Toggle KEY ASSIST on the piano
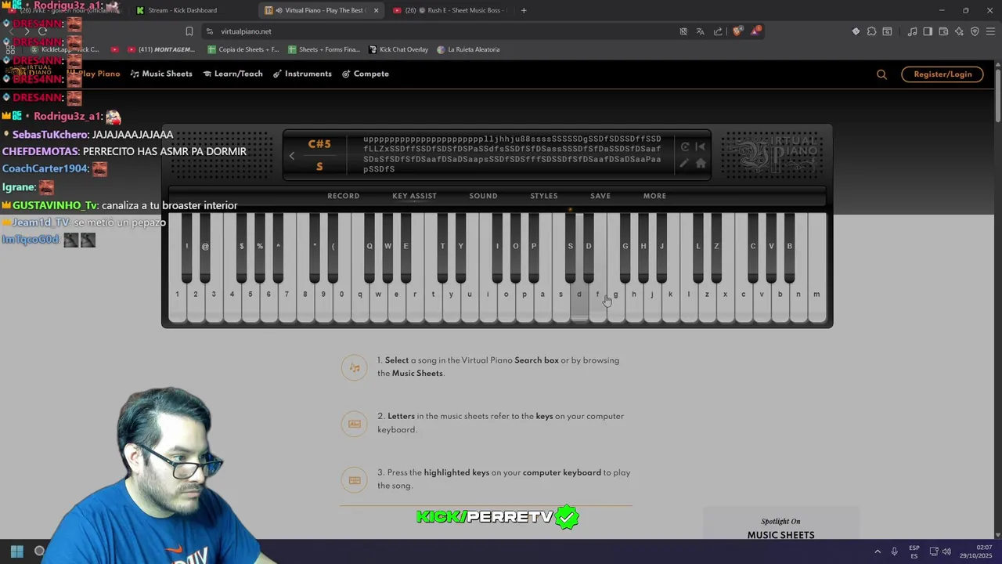 (x=414, y=196)
